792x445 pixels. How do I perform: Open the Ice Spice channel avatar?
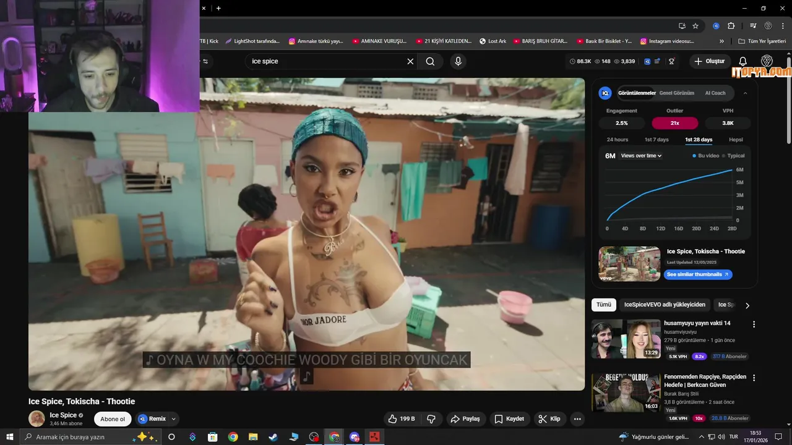coord(37,418)
